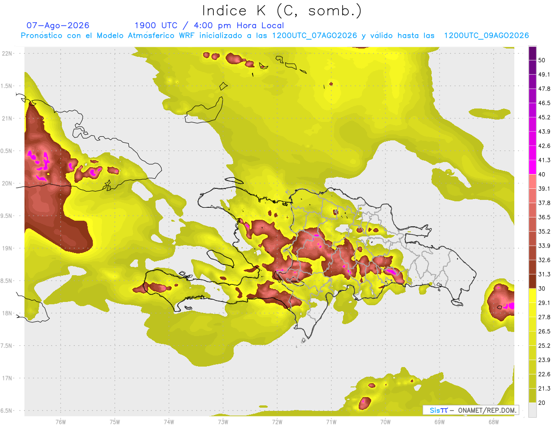Click the 'Indice K (C, somb.)' title
Image resolution: width=554 pixels, height=428 pixels.
click(282, 11)
